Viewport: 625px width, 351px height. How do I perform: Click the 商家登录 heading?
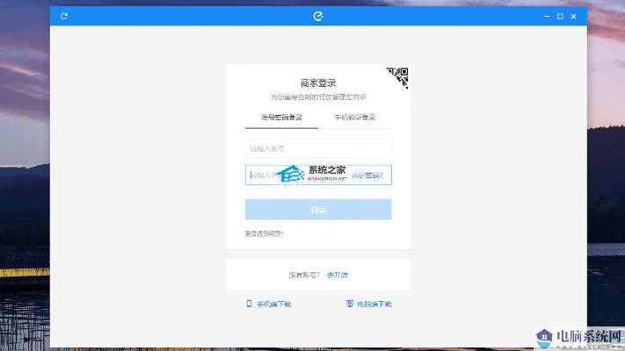pyautogui.click(x=318, y=83)
